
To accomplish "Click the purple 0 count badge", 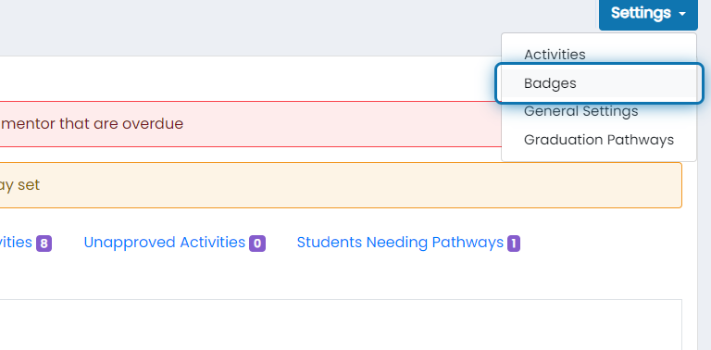I will [257, 244].
